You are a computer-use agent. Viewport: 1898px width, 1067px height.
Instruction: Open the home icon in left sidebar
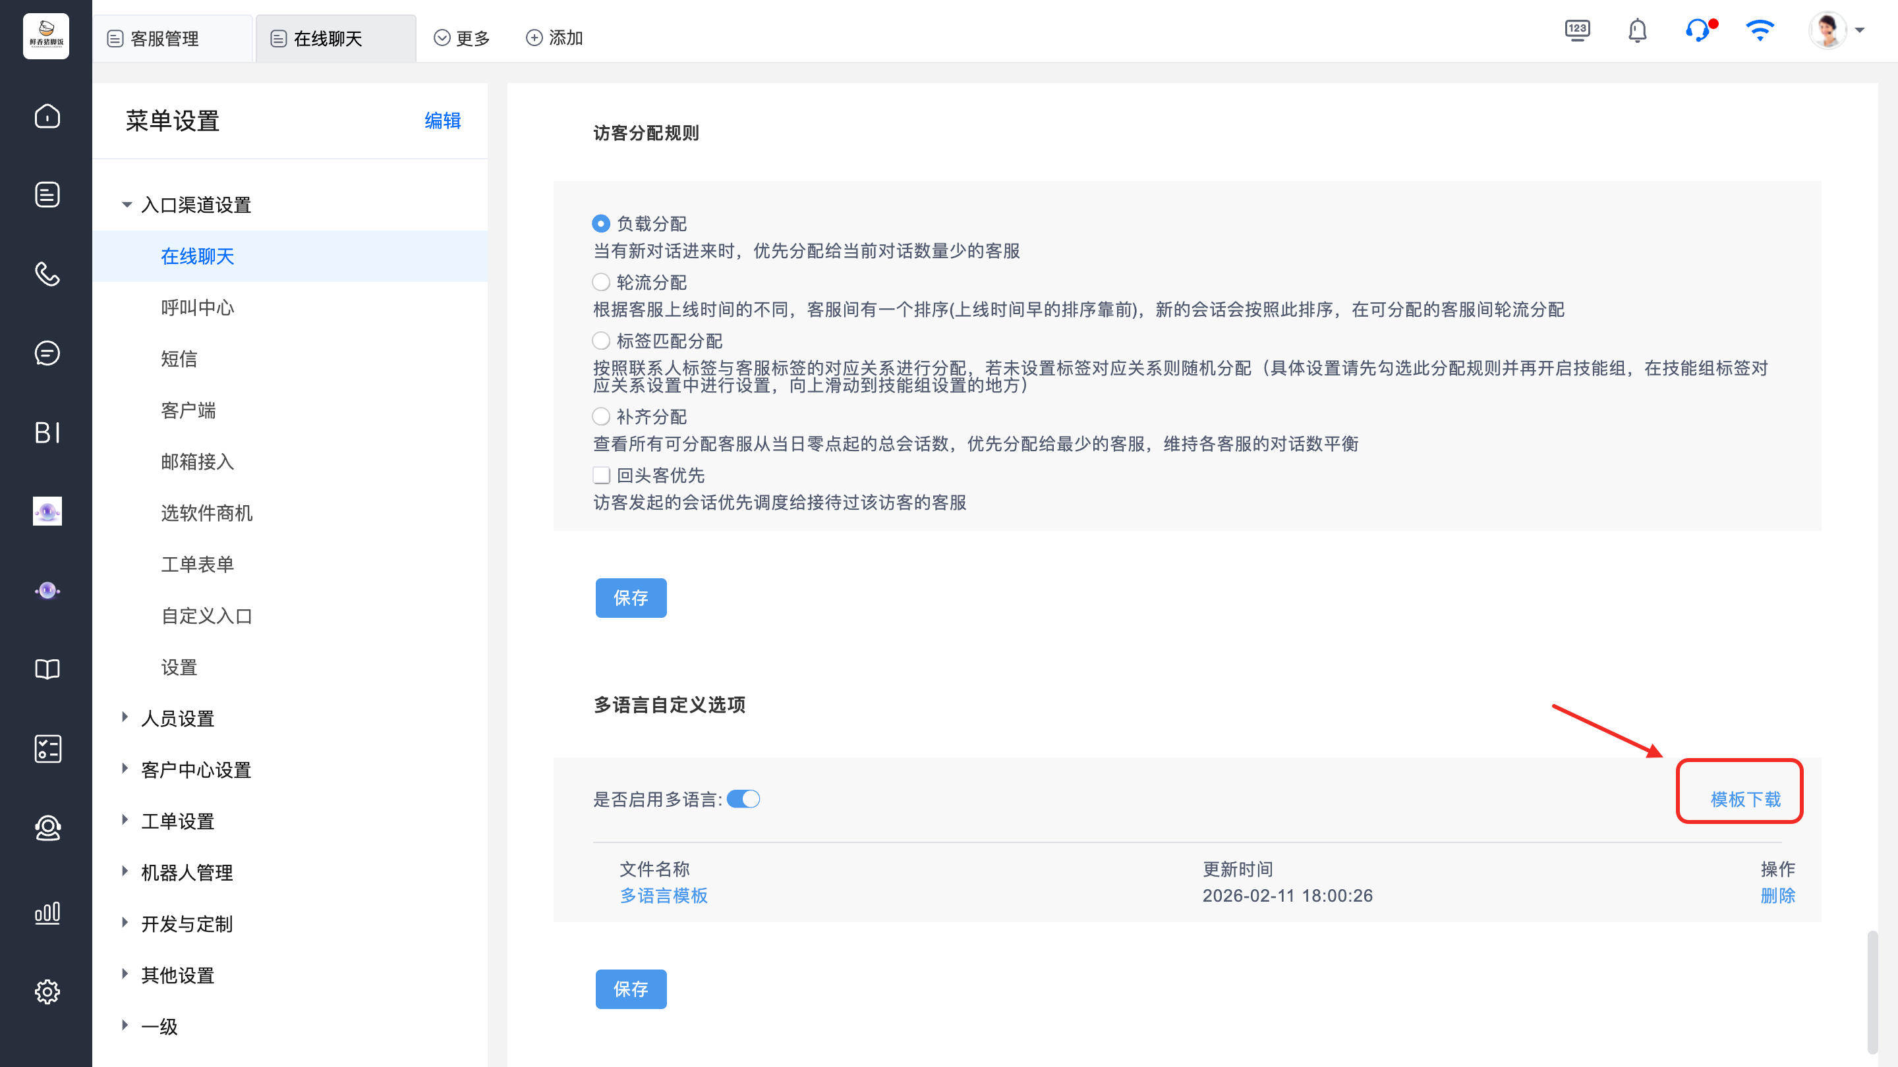click(x=47, y=117)
